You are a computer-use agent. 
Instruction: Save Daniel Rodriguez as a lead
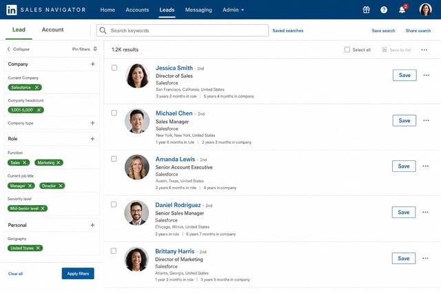point(404,212)
